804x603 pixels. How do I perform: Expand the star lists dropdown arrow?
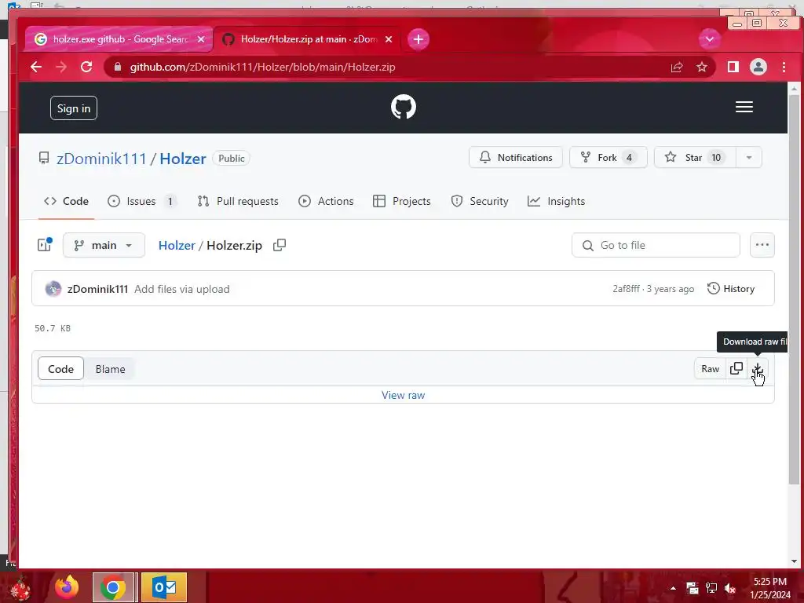pyautogui.click(x=749, y=157)
